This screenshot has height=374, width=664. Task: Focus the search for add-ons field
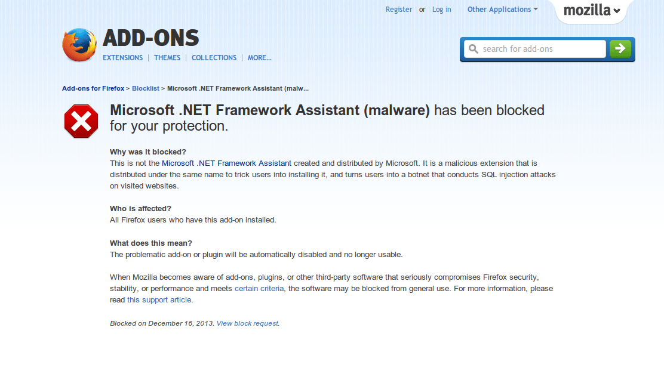click(x=535, y=49)
